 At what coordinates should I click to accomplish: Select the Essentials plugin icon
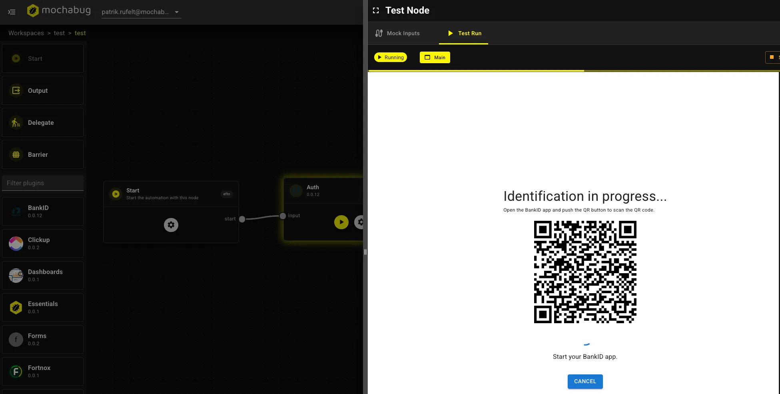pyautogui.click(x=16, y=307)
